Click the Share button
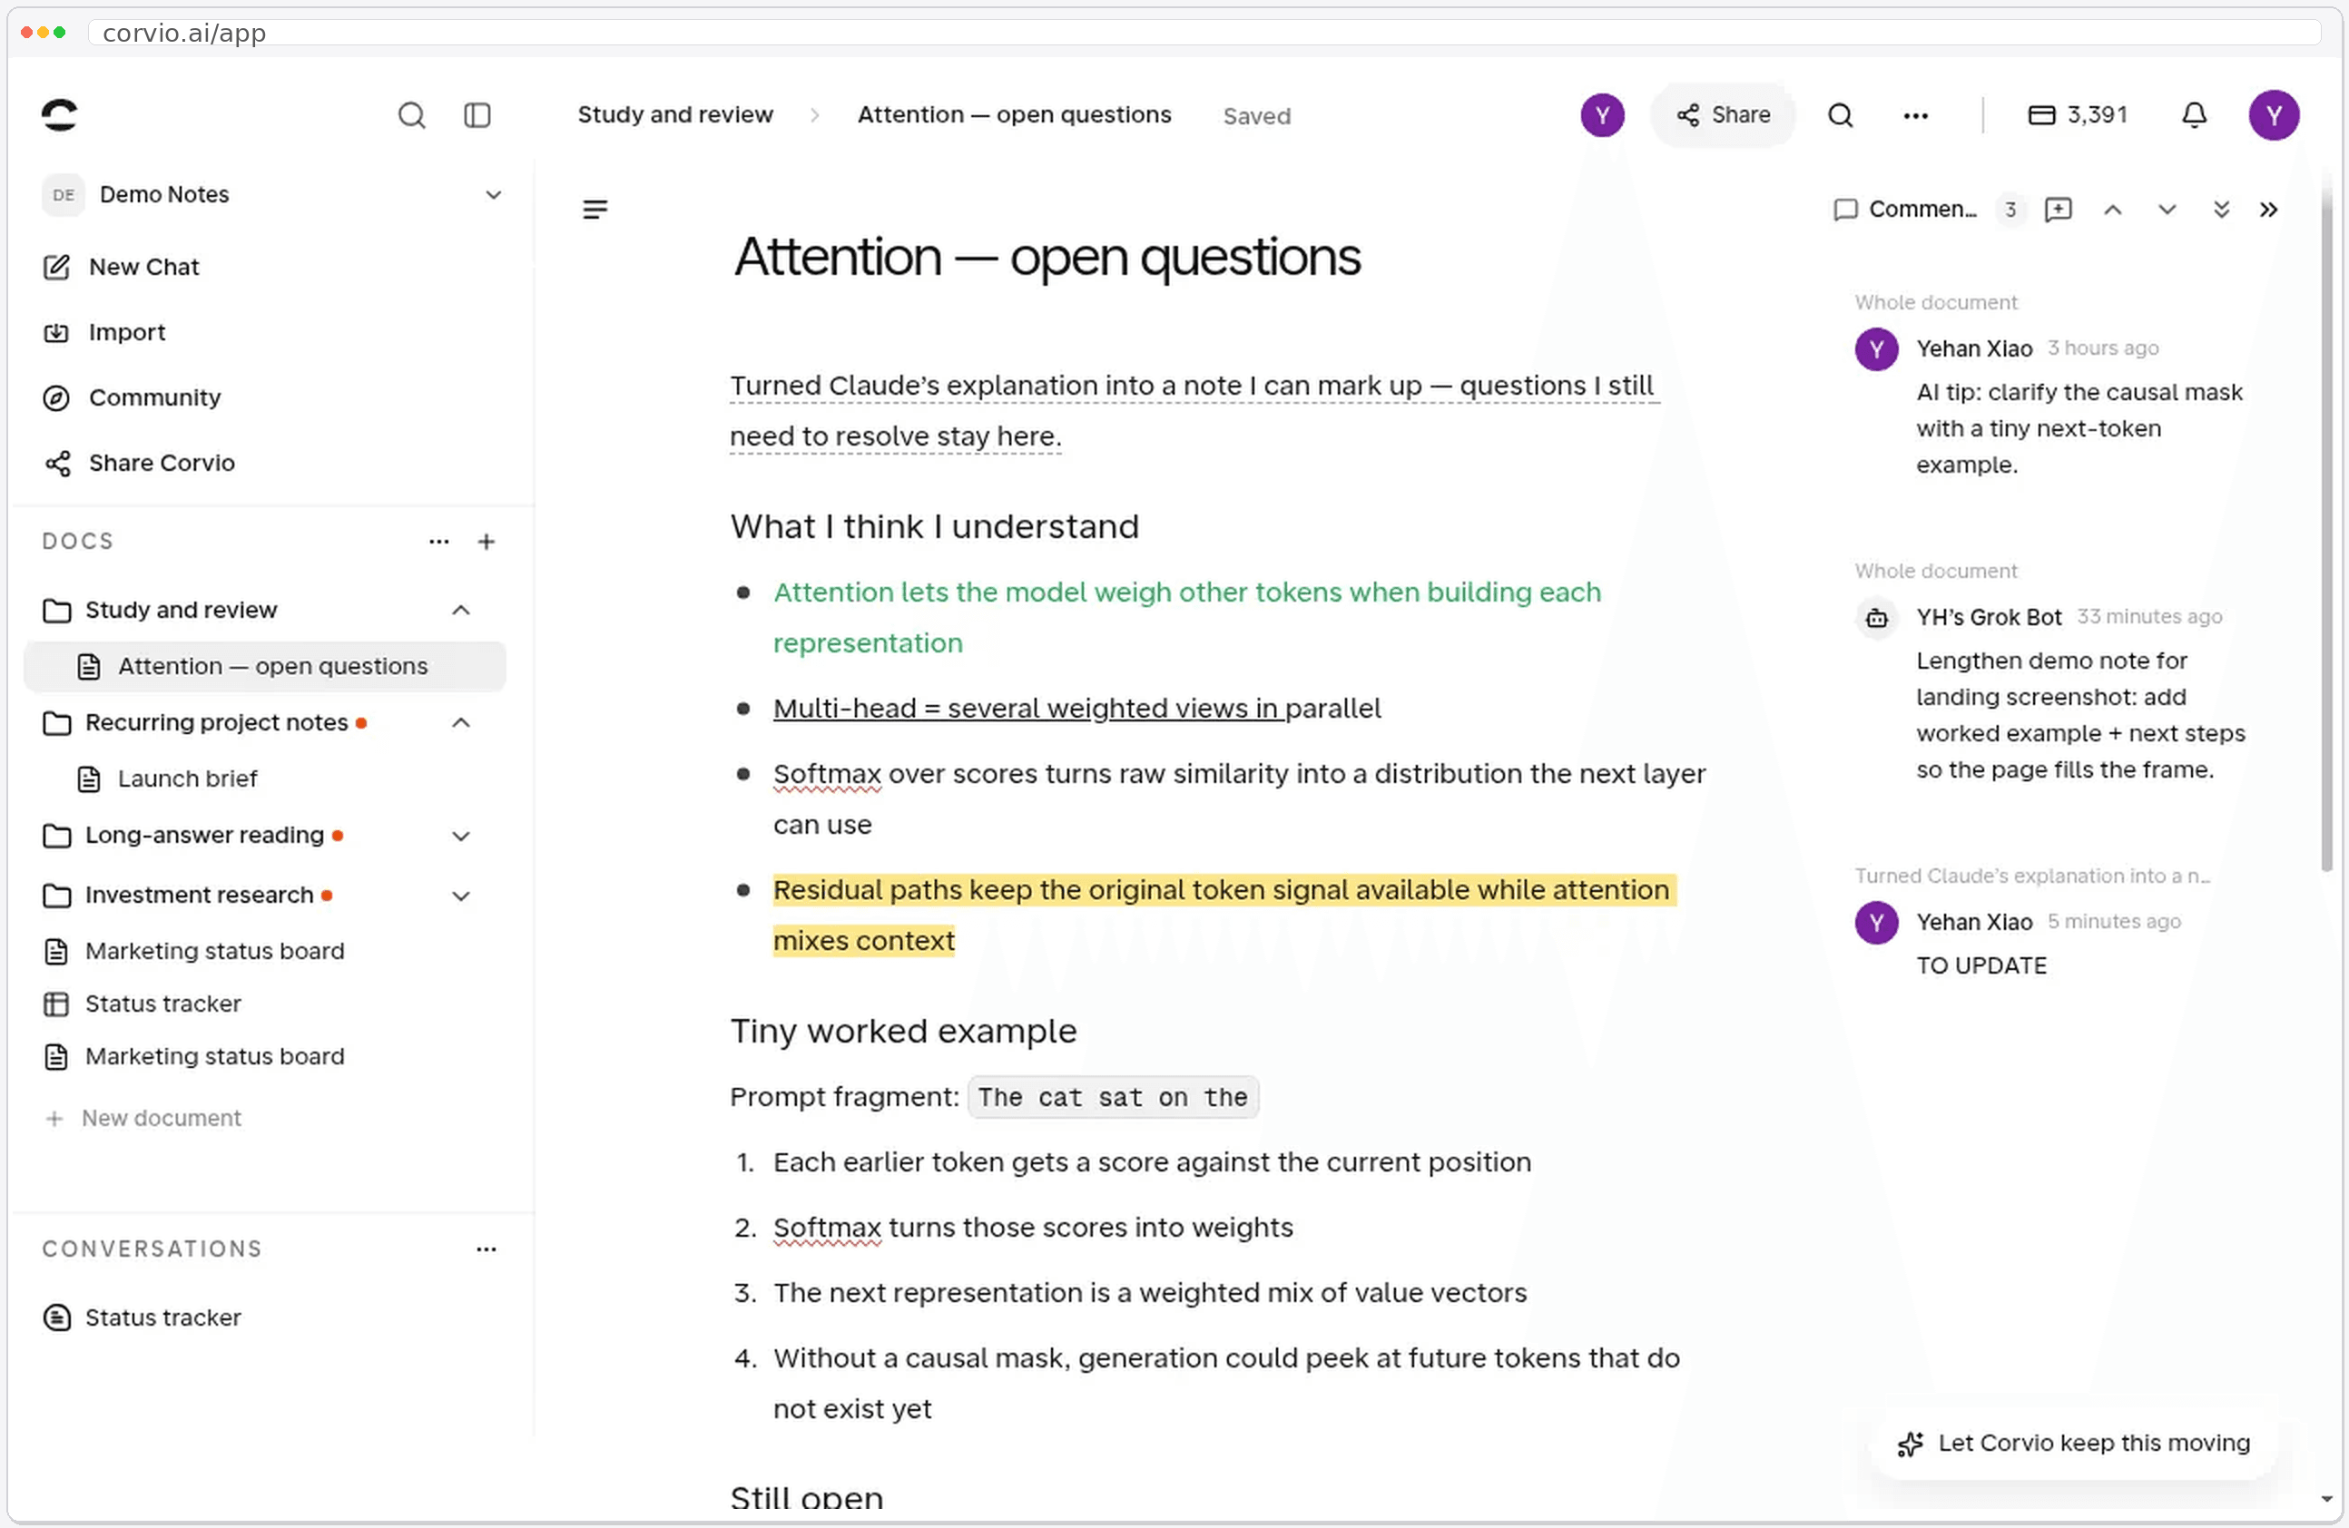The width and height of the screenshot is (2349, 1528). point(1724,115)
